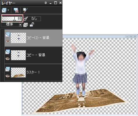Minimize the レイヤー palette

tap(50, 3)
